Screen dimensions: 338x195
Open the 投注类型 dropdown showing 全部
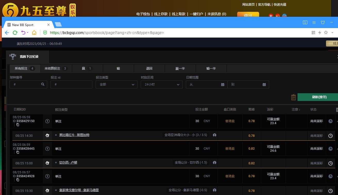(116, 84)
